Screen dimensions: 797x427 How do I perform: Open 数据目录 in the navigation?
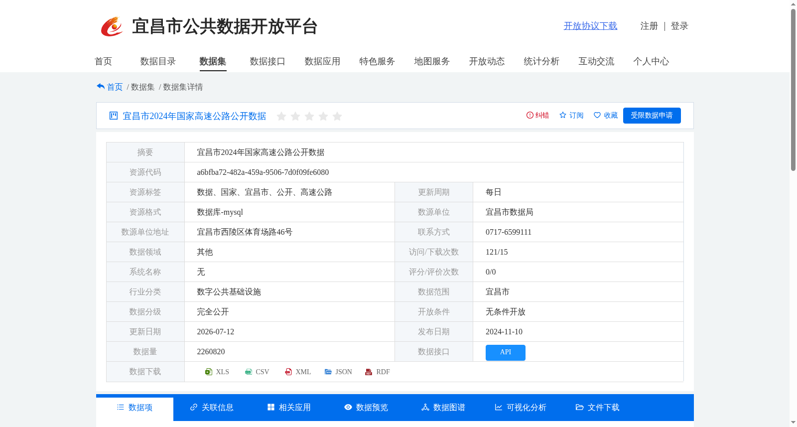[x=158, y=61]
